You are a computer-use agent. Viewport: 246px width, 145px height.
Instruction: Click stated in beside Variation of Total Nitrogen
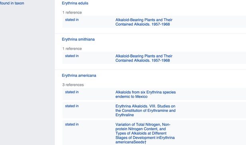pos(72,124)
